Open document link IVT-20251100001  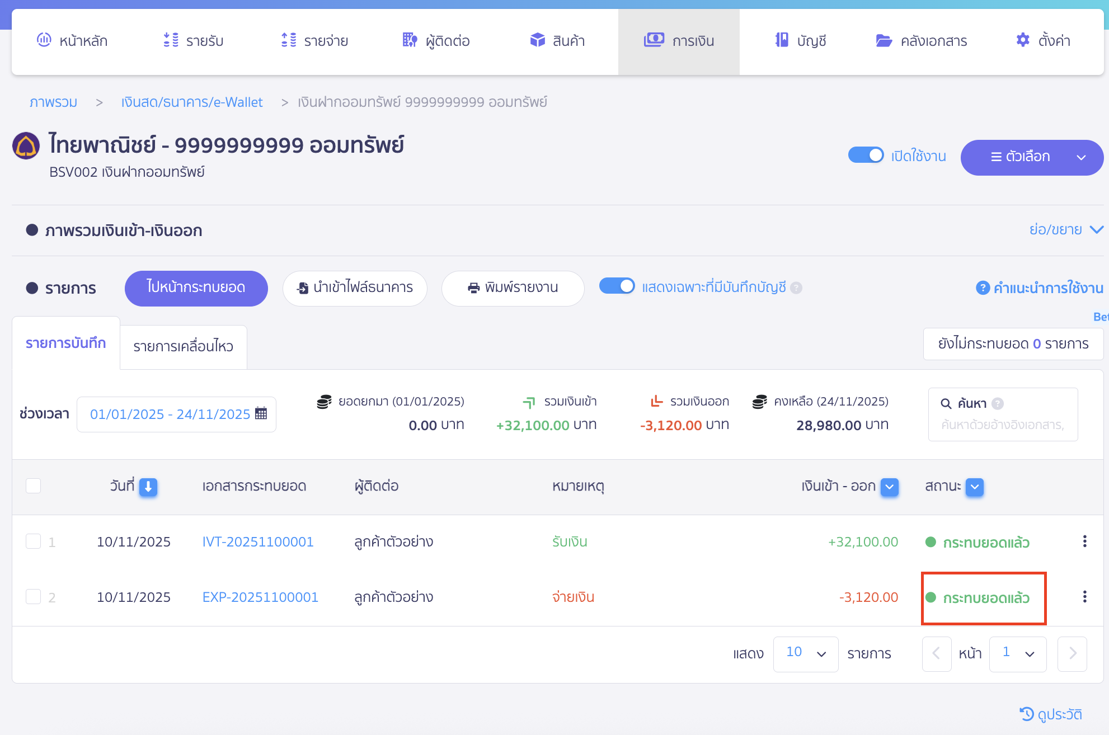click(x=257, y=541)
